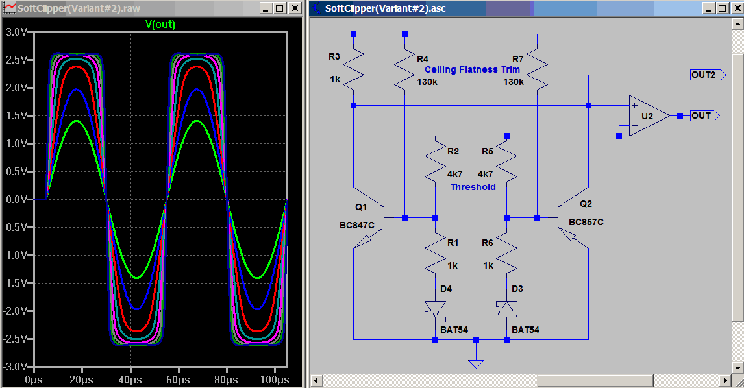Image resolution: width=744 pixels, height=388 pixels.
Task: Click BAT54 label under diode D3
Action: click(x=525, y=330)
